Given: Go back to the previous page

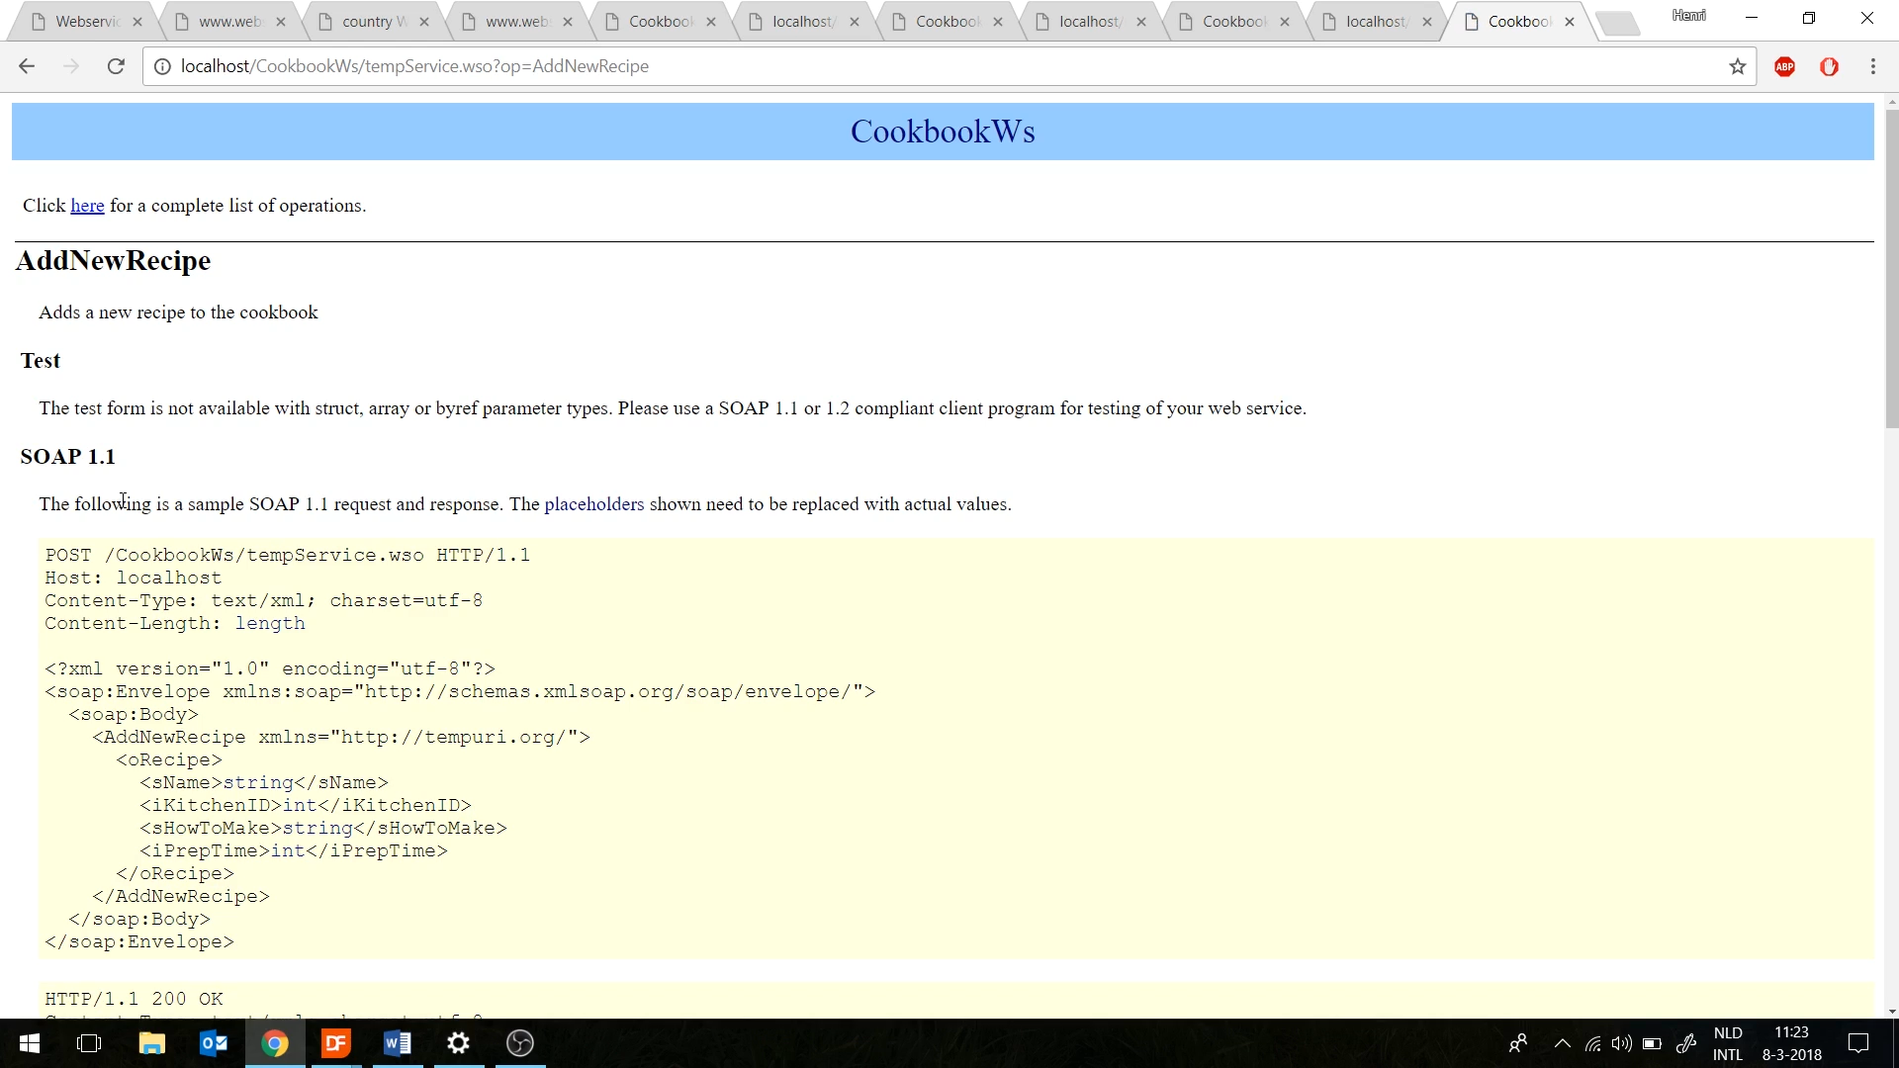Looking at the screenshot, I should pos(27,66).
